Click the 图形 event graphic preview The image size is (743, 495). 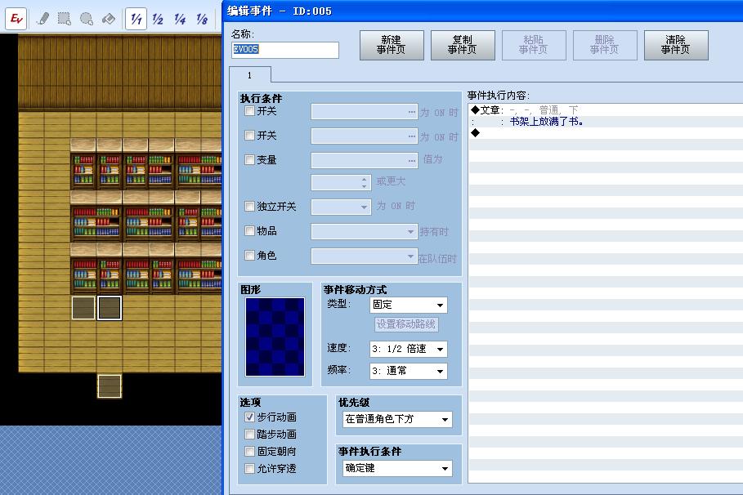coord(275,337)
